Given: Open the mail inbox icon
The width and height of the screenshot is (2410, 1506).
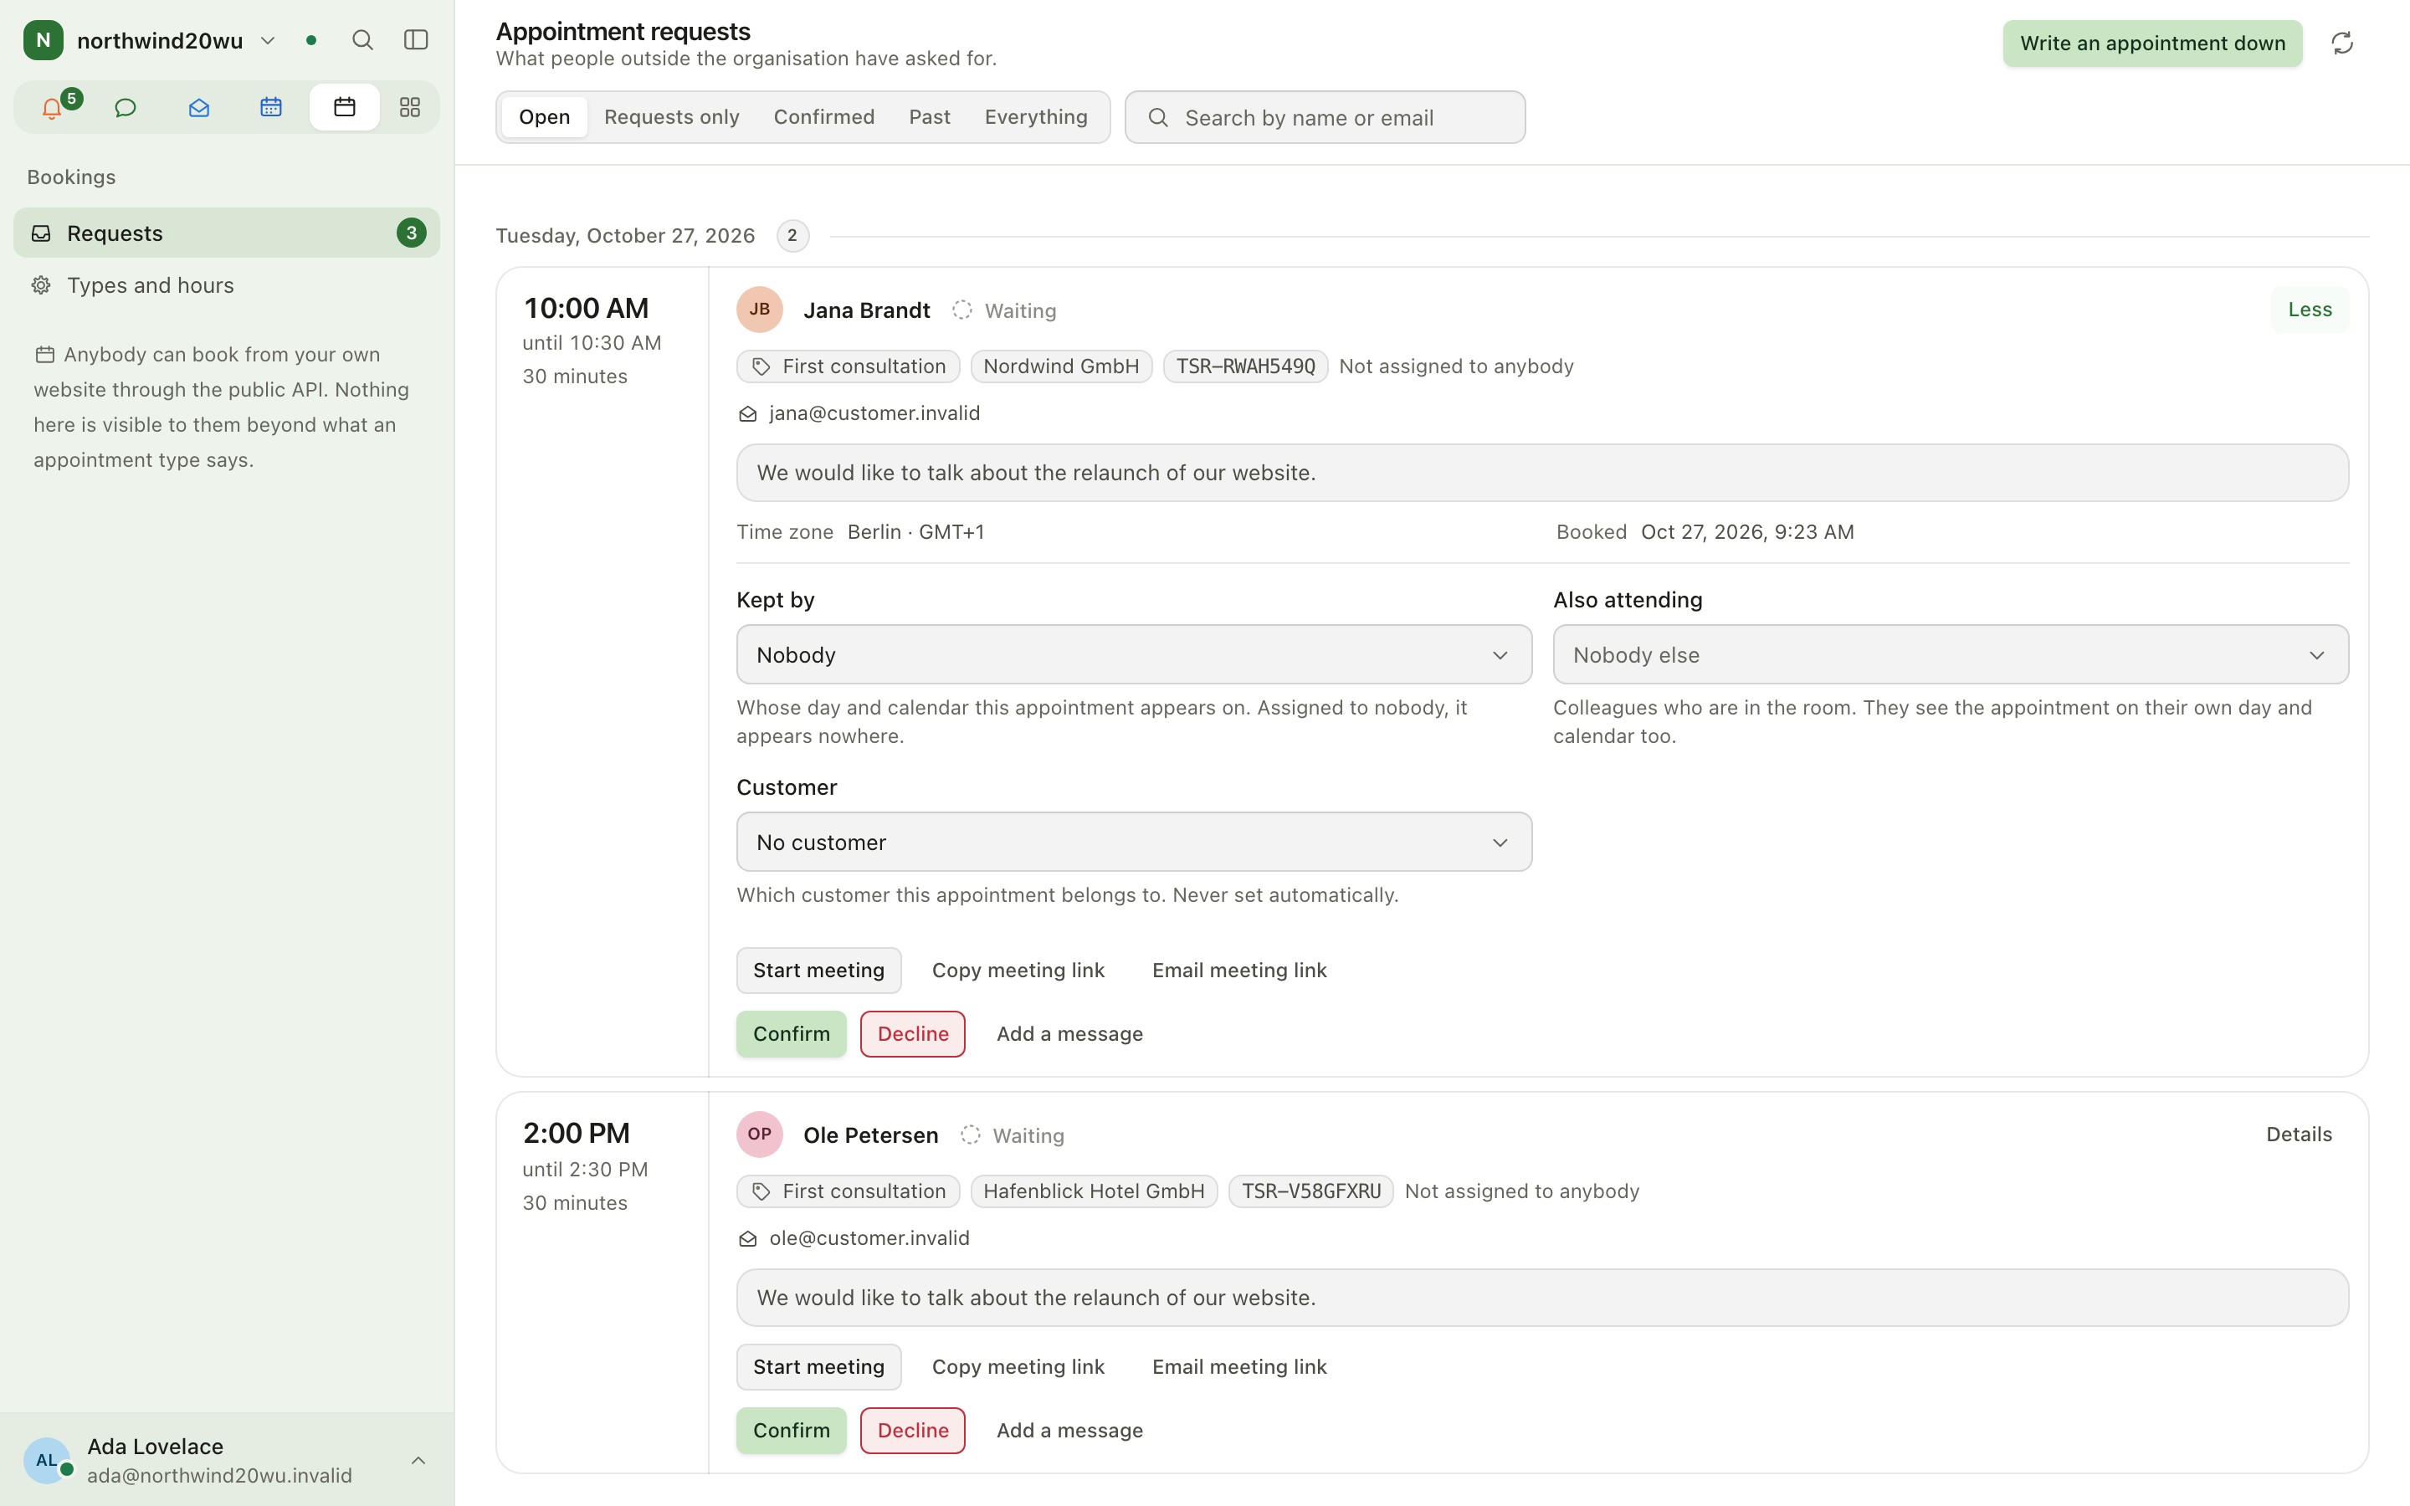Looking at the screenshot, I should point(198,108).
